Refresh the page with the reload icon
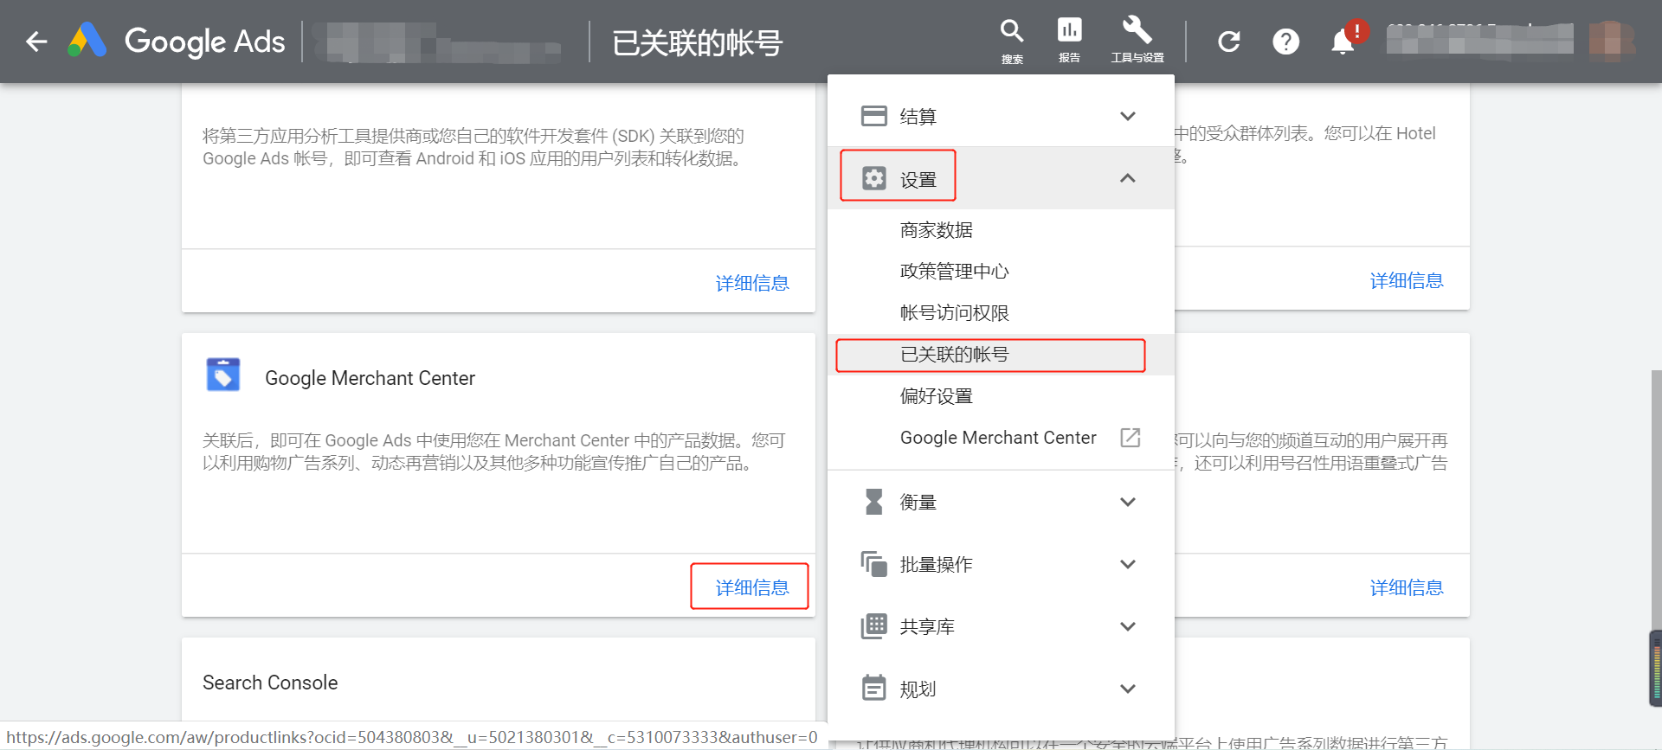 [x=1229, y=42]
